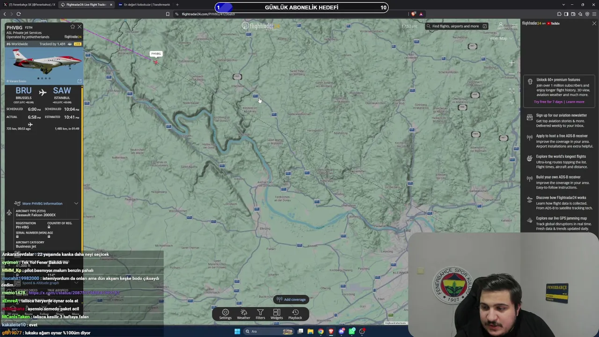Open the Filters tool
Viewport: 599px width, 337px height.
click(x=260, y=314)
